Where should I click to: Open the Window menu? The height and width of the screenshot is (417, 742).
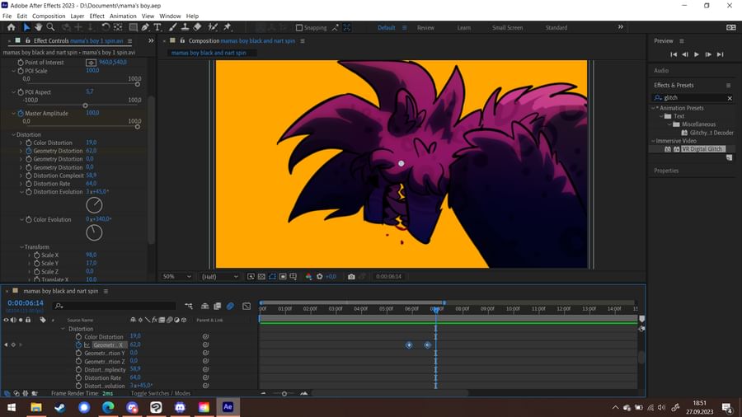point(170,16)
